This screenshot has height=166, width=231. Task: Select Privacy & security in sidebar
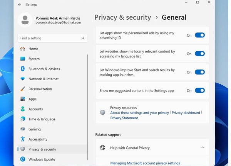[x=52, y=149]
